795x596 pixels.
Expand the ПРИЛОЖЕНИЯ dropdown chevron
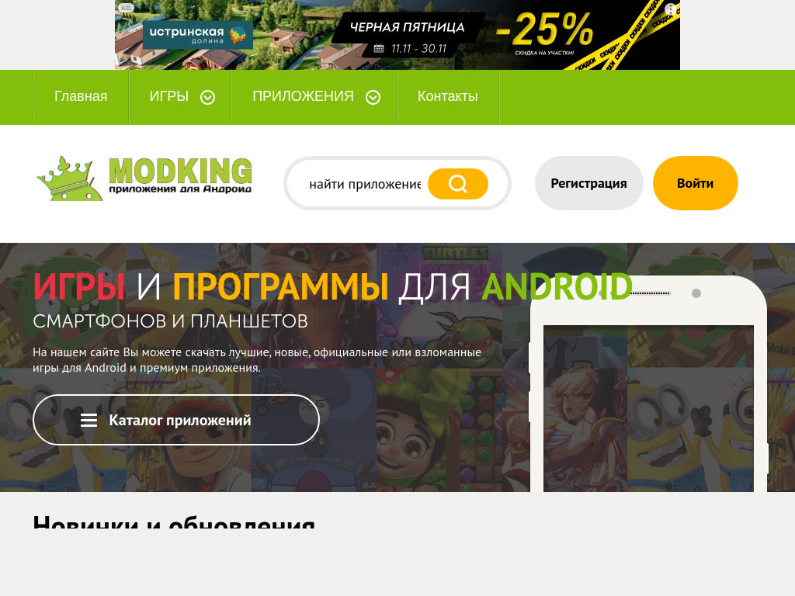point(373,97)
